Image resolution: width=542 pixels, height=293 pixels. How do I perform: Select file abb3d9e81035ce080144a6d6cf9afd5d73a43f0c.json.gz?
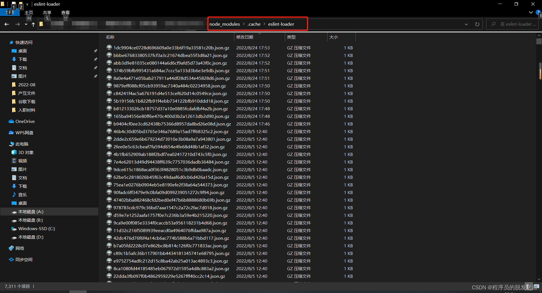(170, 63)
